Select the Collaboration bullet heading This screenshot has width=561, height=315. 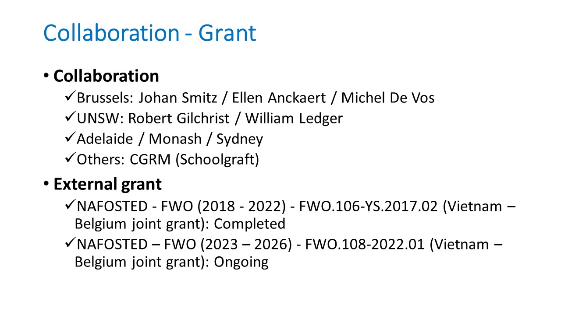[x=106, y=76]
